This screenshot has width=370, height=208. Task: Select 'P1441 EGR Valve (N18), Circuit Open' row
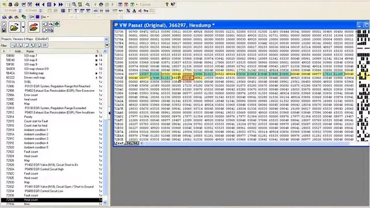tap(51, 187)
